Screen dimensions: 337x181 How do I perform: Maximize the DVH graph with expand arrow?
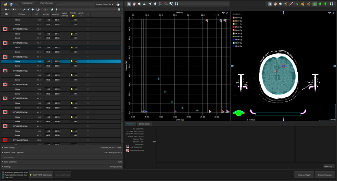tap(227, 13)
